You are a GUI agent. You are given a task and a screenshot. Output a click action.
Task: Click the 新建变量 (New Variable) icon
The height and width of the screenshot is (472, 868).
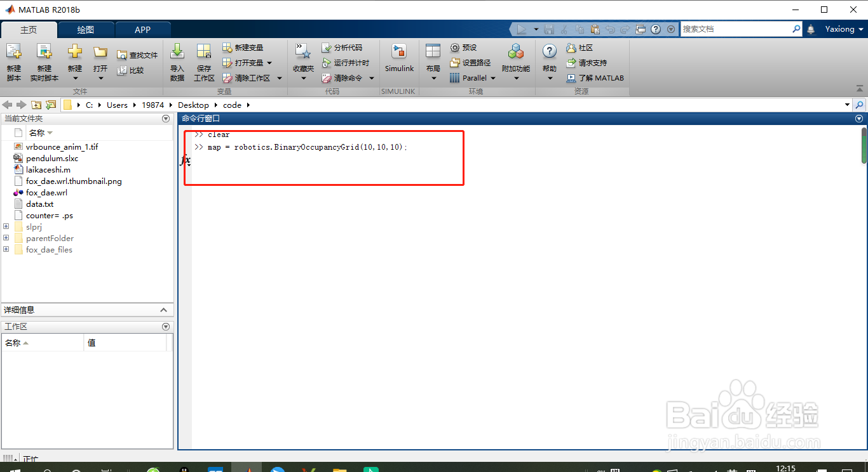[x=227, y=48]
